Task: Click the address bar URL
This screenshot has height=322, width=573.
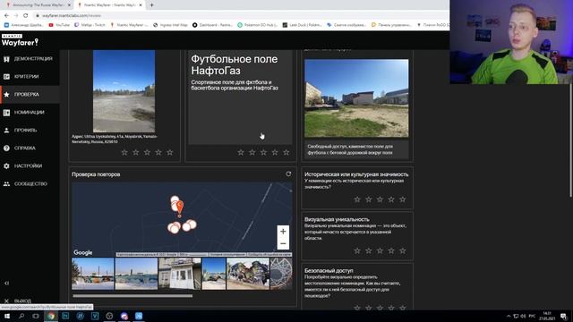Action: (72, 16)
